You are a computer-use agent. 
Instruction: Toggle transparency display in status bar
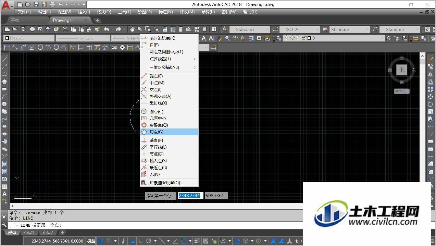[x=206, y=241]
